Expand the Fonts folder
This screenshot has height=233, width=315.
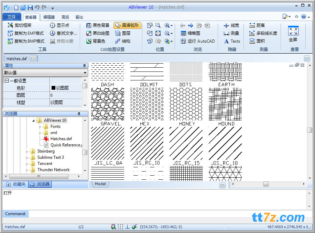tap(40, 127)
